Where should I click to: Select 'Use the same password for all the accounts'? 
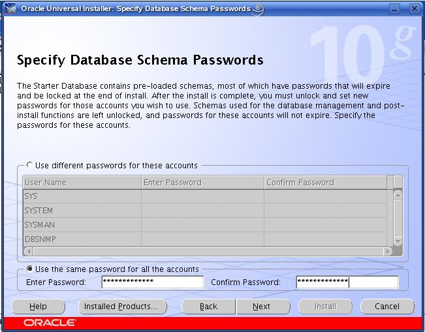point(30,269)
